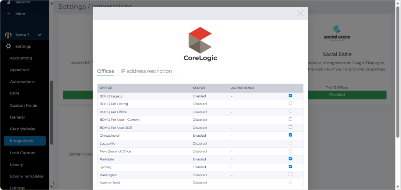The width and height of the screenshot is (401, 190).
Task: Click the ACTIVE SINCE column header
Action: pos(243,88)
